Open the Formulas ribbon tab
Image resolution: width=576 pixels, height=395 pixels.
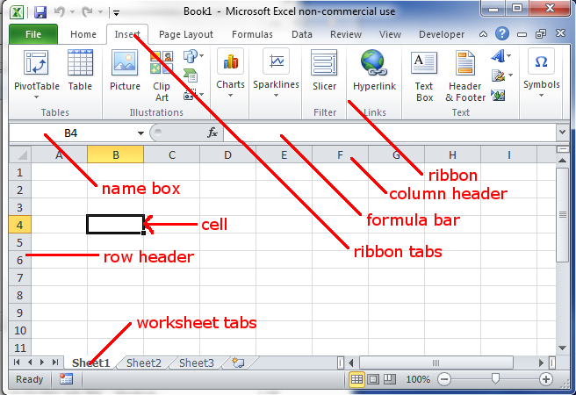pos(252,34)
